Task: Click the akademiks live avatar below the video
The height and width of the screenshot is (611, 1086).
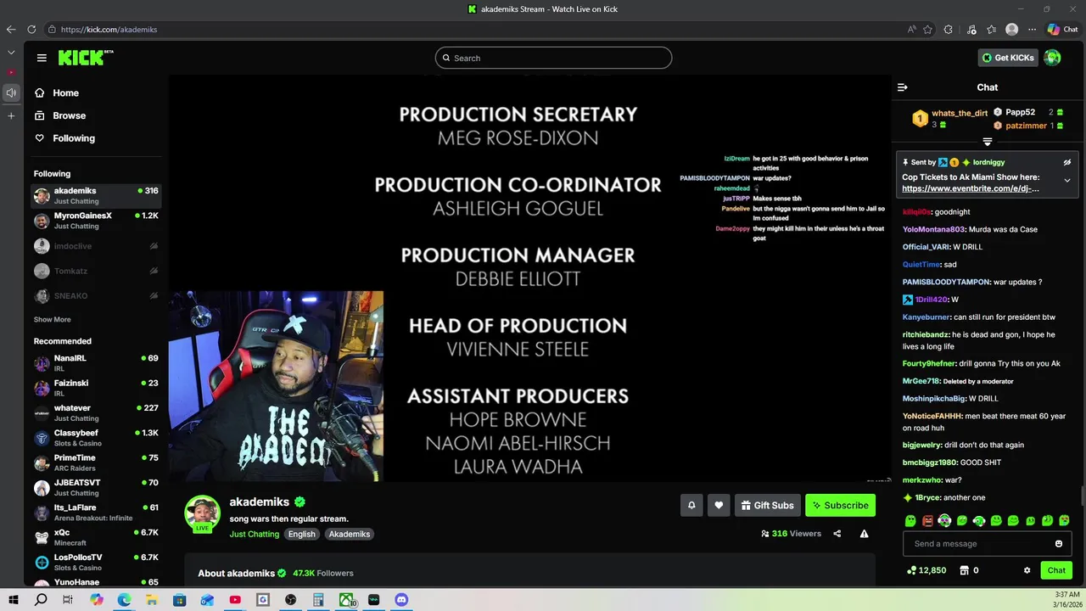Action: 203,513
